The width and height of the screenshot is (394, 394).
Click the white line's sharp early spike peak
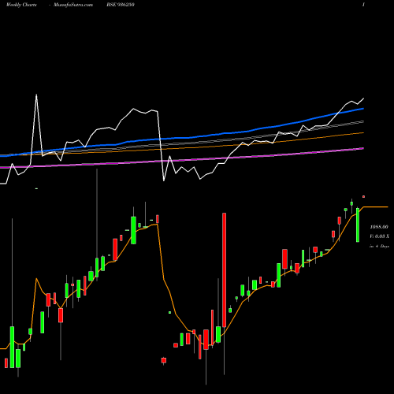[x=36, y=95]
